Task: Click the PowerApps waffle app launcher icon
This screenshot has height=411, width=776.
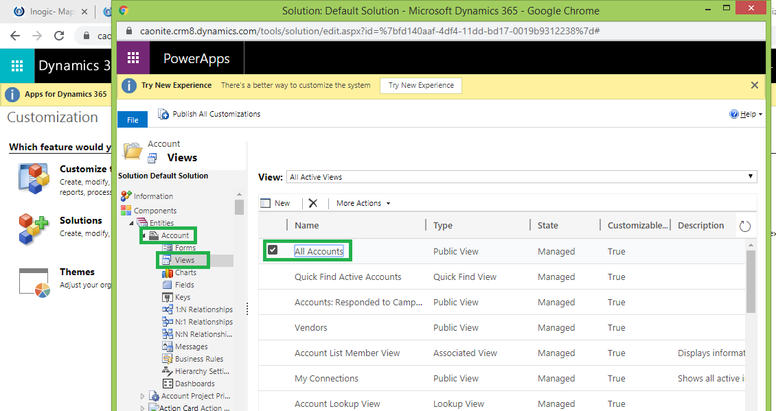Action: click(133, 58)
